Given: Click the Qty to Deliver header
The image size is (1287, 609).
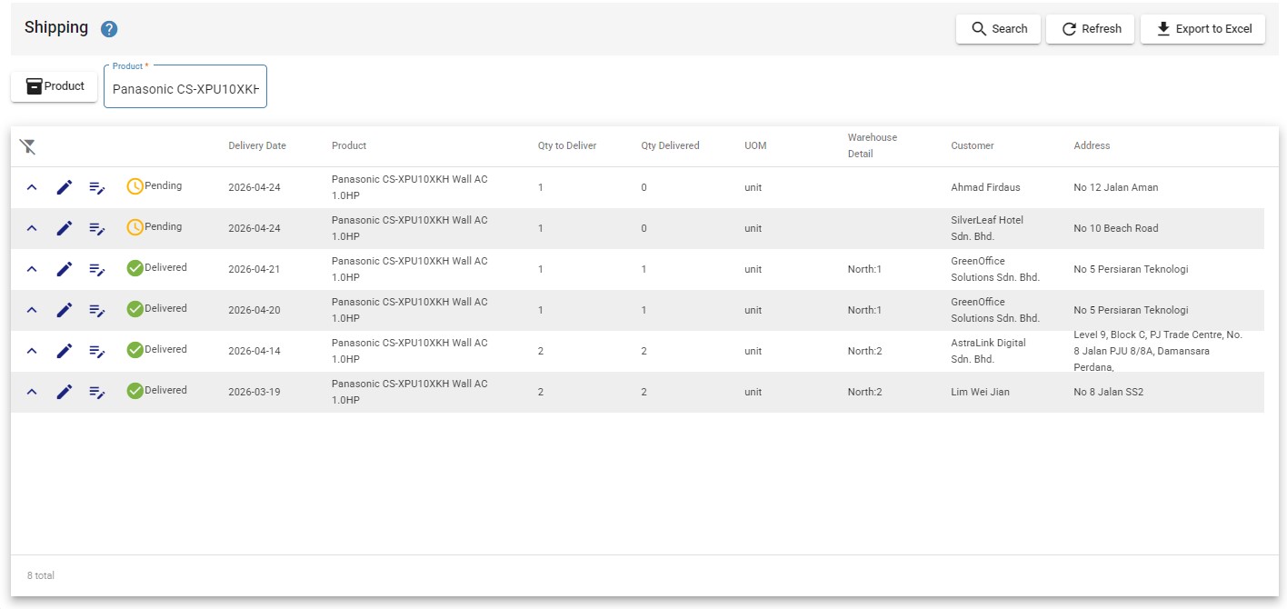Looking at the screenshot, I should [567, 146].
